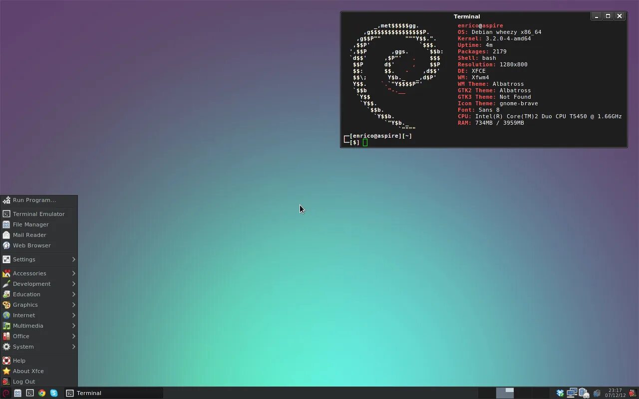Expand the Accessories submenu
Screen dimensions: 639x399
pos(39,273)
